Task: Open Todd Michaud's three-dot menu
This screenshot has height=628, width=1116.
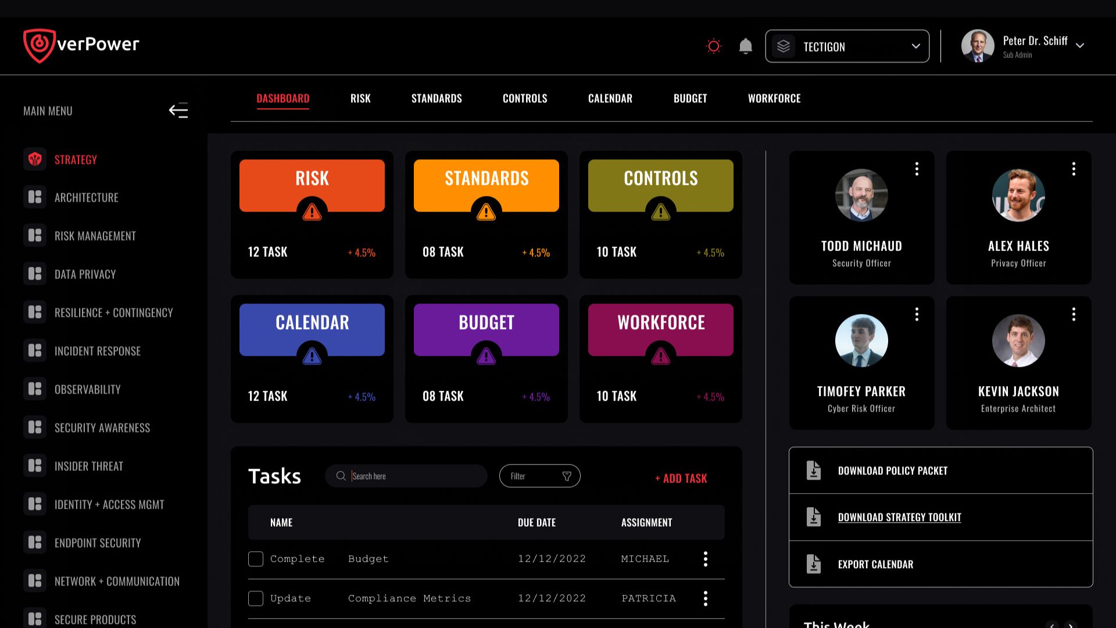Action: [x=917, y=169]
